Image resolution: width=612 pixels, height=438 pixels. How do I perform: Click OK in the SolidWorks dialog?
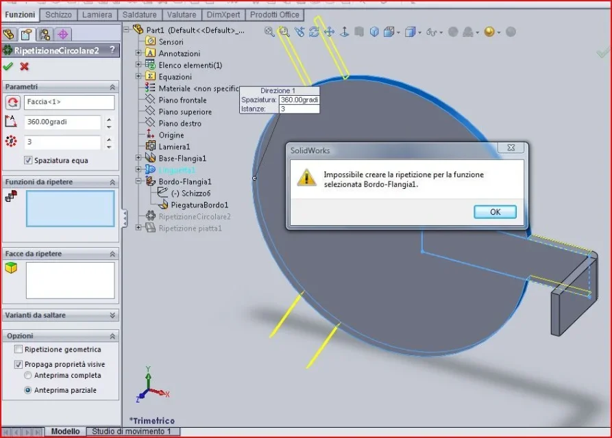495,211
